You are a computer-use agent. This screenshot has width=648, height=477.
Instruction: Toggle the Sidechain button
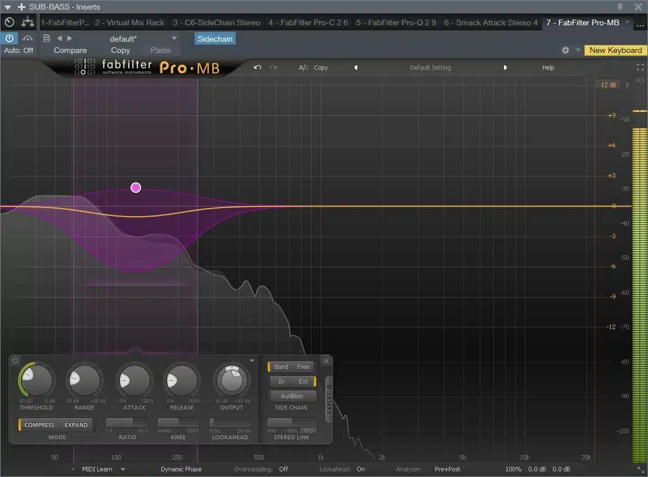point(215,38)
